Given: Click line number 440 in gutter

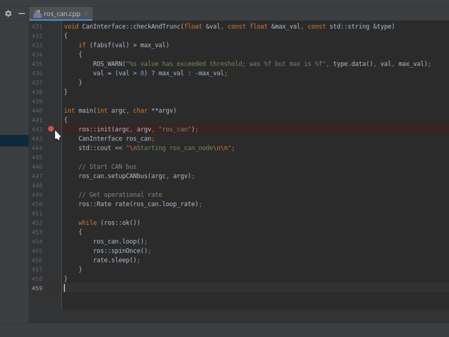Looking at the screenshot, I should point(37,111).
